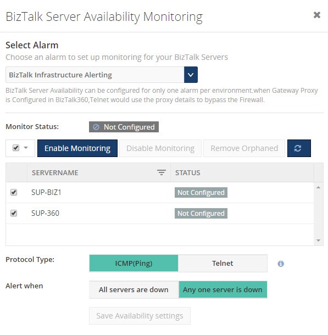Open the SERVERNAME column filter icon
This screenshot has height=335, width=328.
pyautogui.click(x=162, y=172)
